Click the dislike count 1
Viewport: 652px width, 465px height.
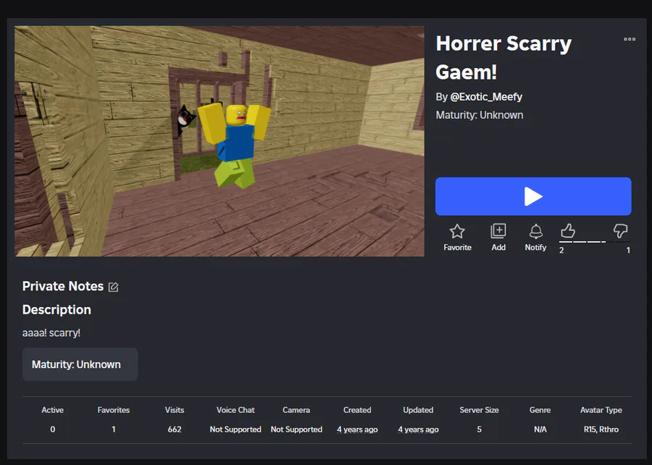[628, 250]
